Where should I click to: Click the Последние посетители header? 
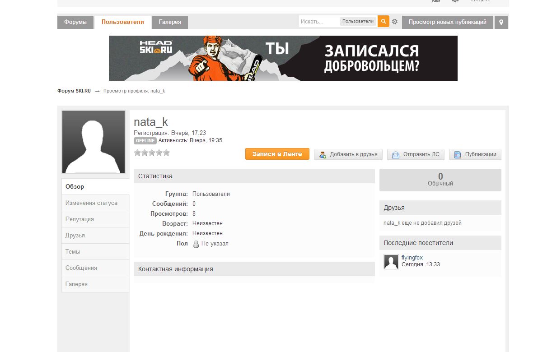click(440, 243)
